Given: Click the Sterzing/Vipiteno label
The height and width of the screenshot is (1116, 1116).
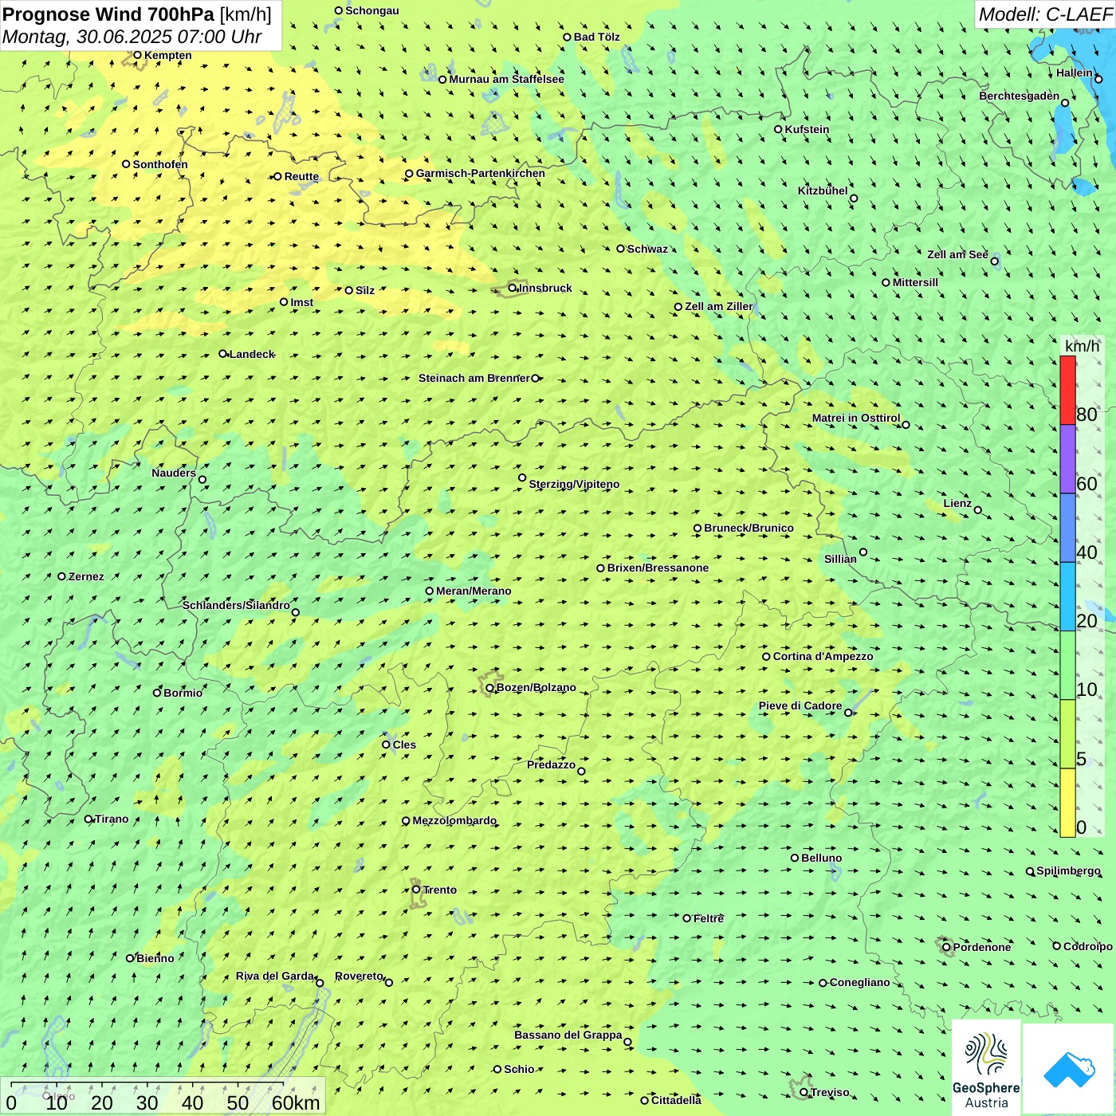Looking at the screenshot, I should tap(574, 484).
